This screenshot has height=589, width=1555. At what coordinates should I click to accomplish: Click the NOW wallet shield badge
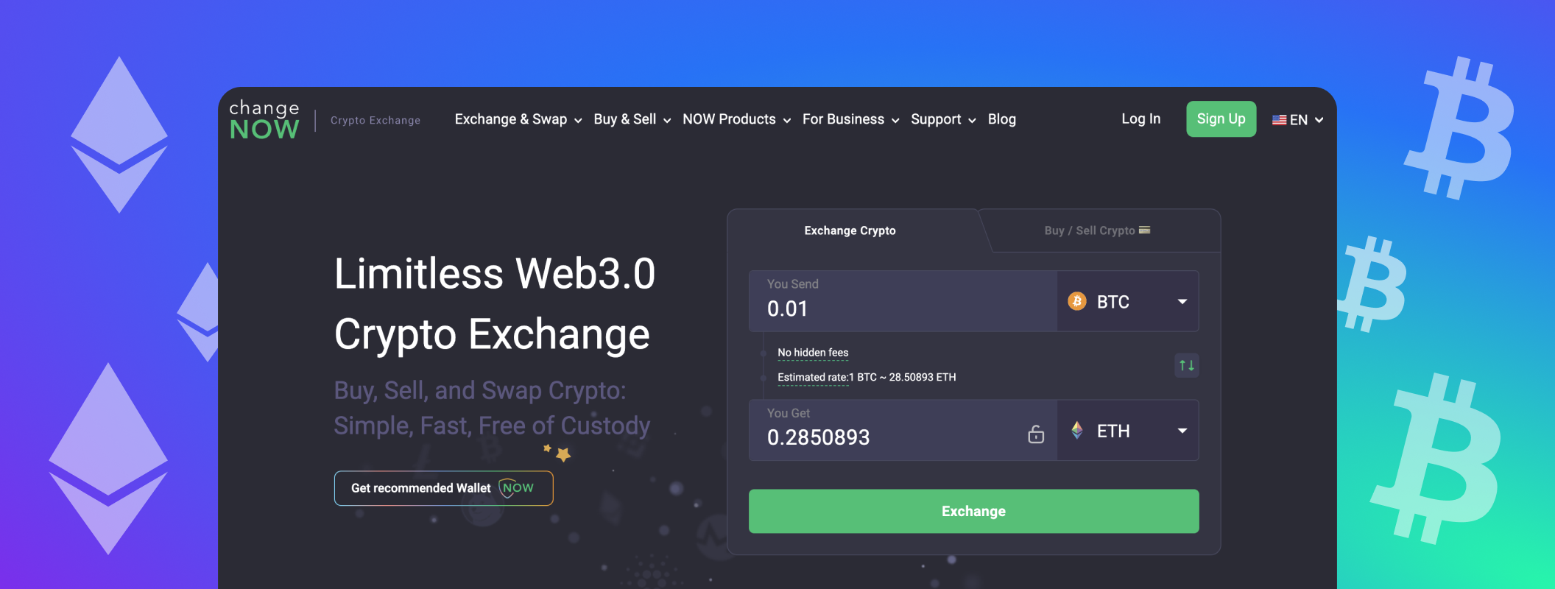tap(517, 488)
